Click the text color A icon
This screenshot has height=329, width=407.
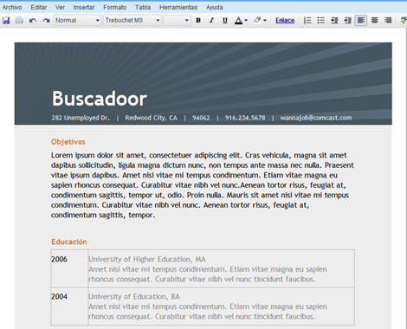[x=238, y=21]
